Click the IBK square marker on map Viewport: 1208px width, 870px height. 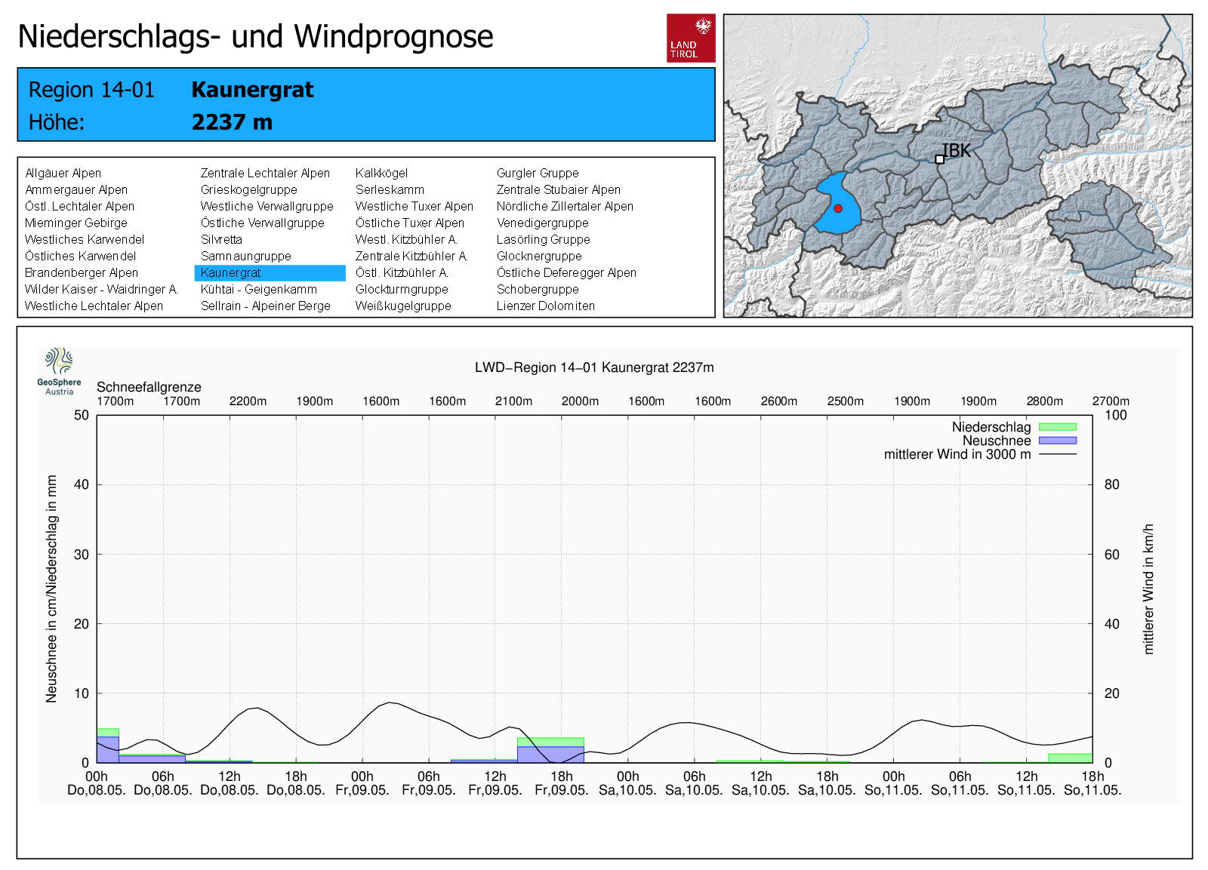[x=939, y=159]
